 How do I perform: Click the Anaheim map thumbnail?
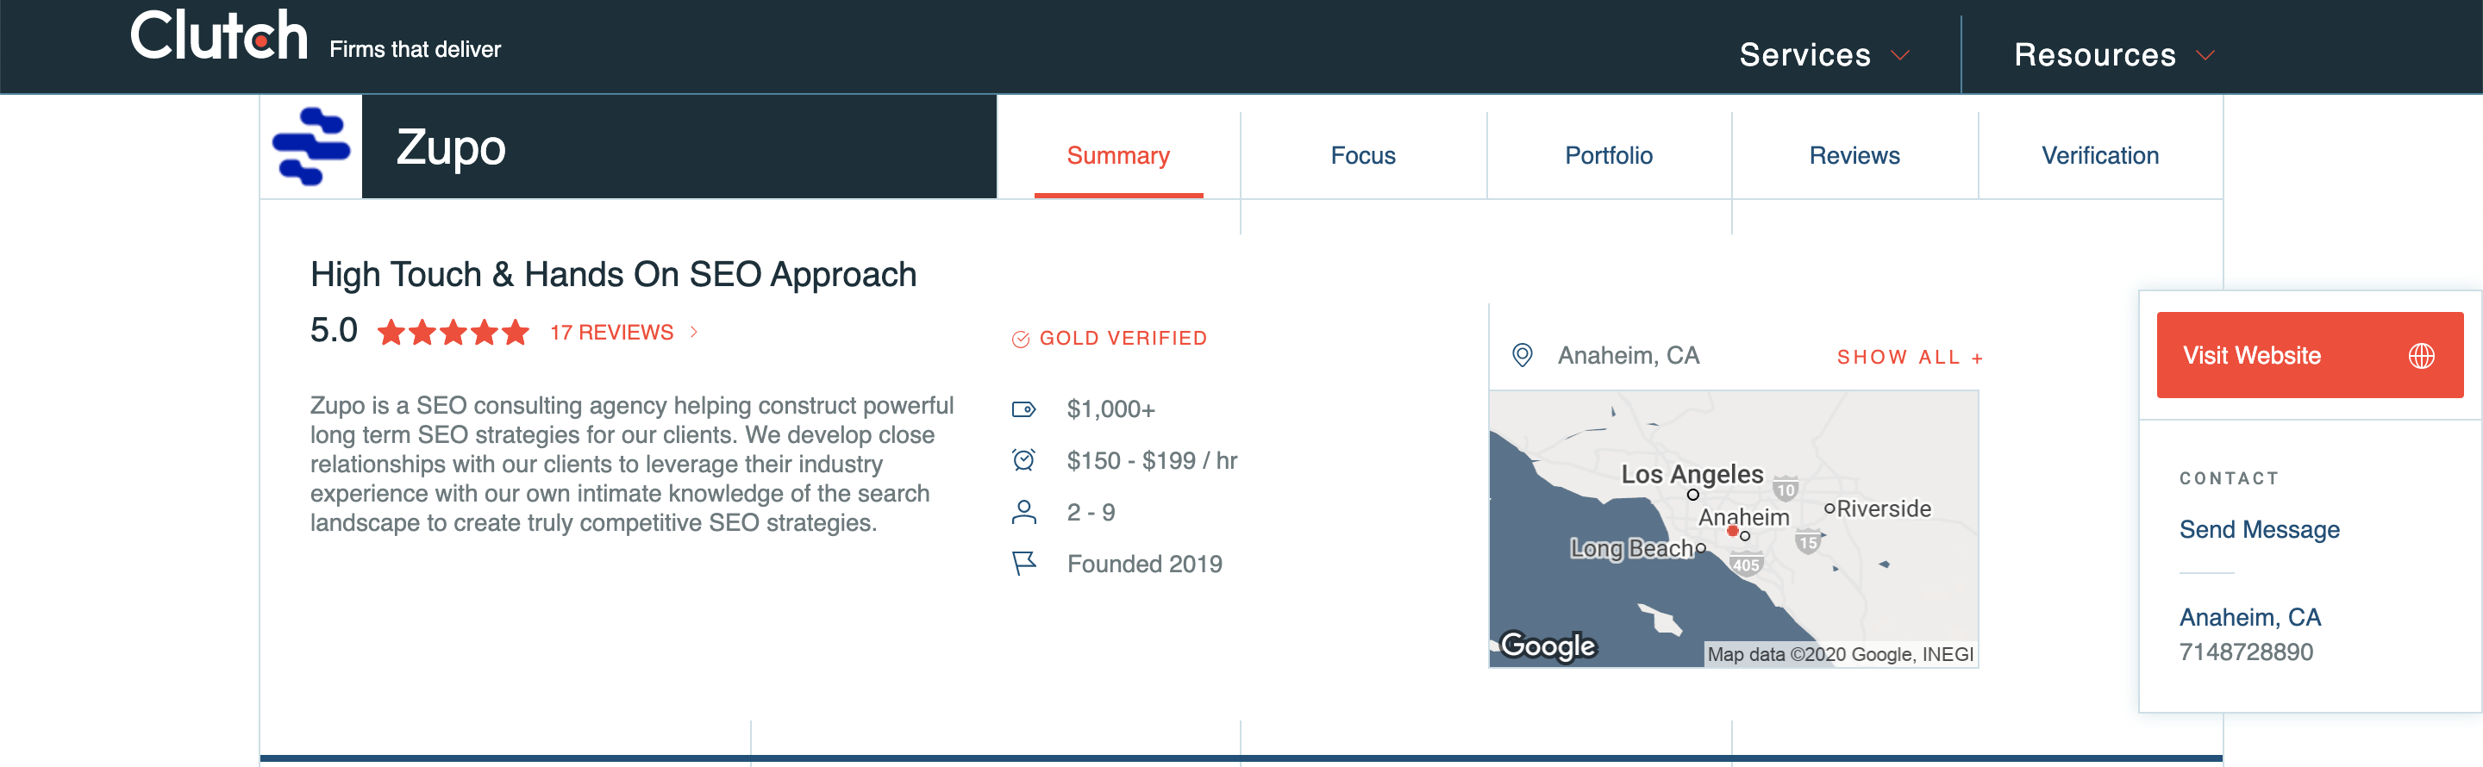coord(1733,529)
